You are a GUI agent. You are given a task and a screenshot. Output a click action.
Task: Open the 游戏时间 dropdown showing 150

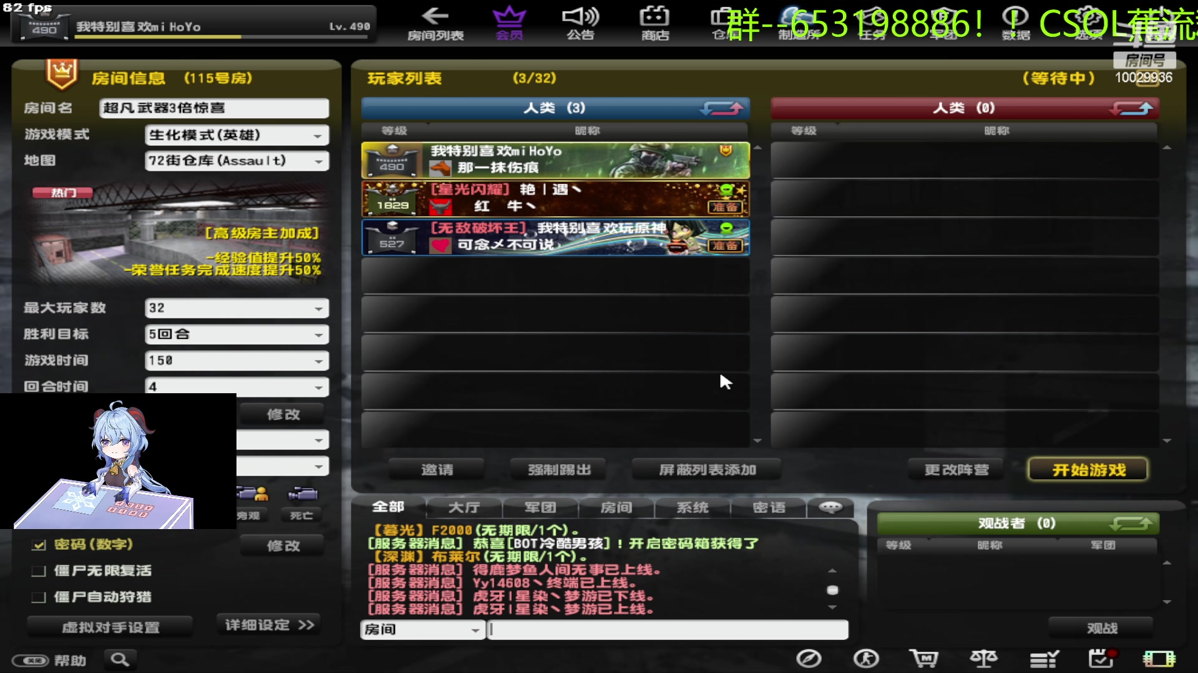pyautogui.click(x=236, y=360)
